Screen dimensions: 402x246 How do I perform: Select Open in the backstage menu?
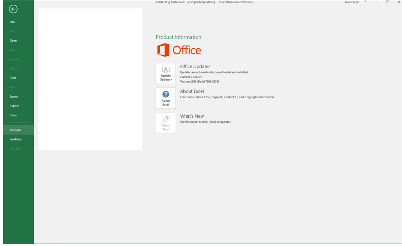[x=18, y=40]
